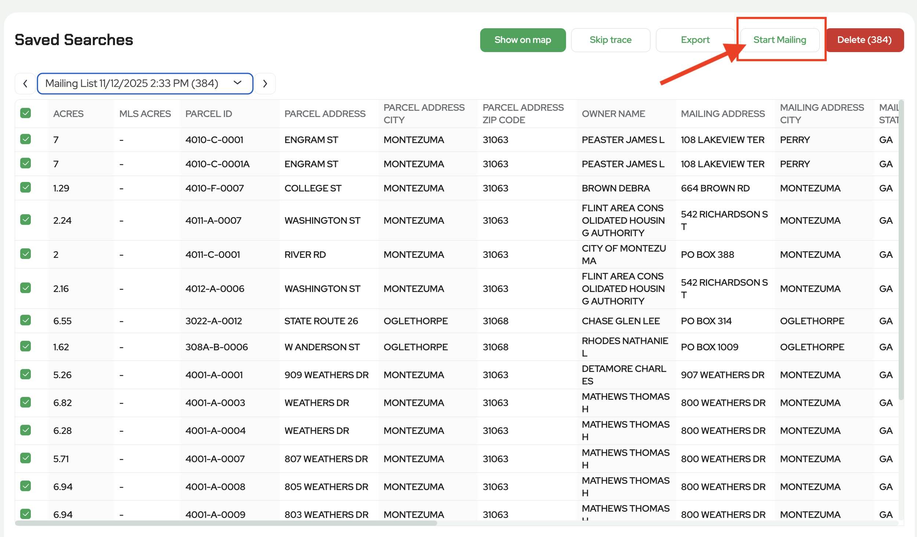Uncheck the row for parcel 4010-C-0001

click(26, 139)
